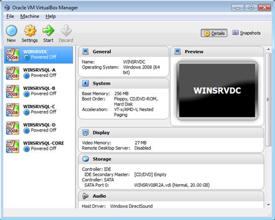Screen dimensions: 275x220
Task: Select the WINSRVSQL-A machine name
Action: coord(39,70)
